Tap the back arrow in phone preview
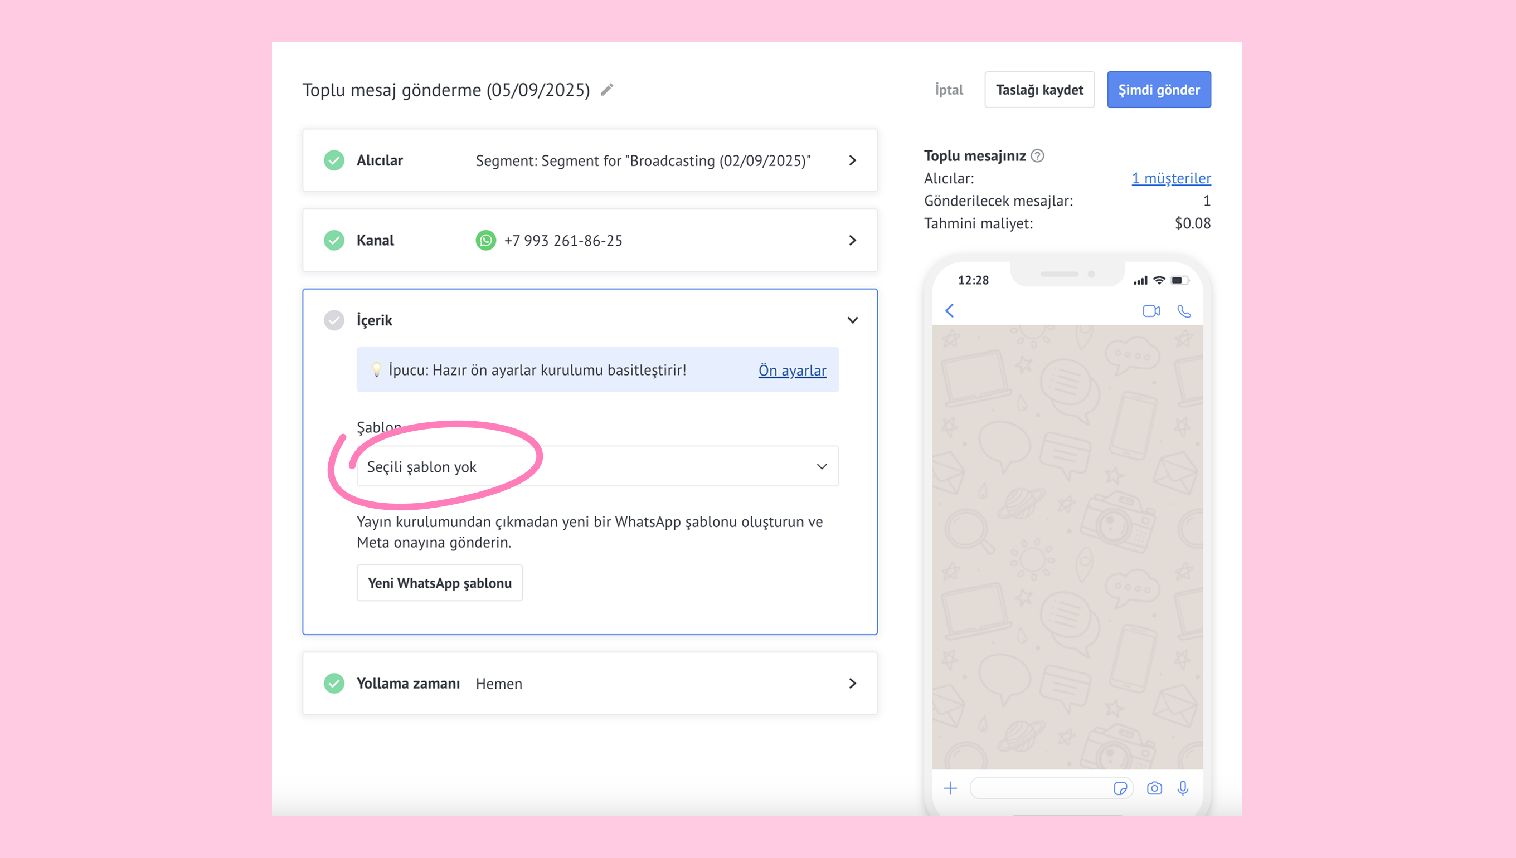1516x858 pixels. point(950,310)
